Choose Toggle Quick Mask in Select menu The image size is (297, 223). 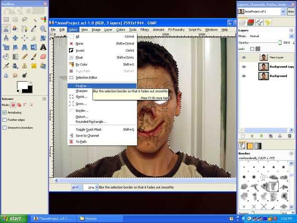(102, 129)
